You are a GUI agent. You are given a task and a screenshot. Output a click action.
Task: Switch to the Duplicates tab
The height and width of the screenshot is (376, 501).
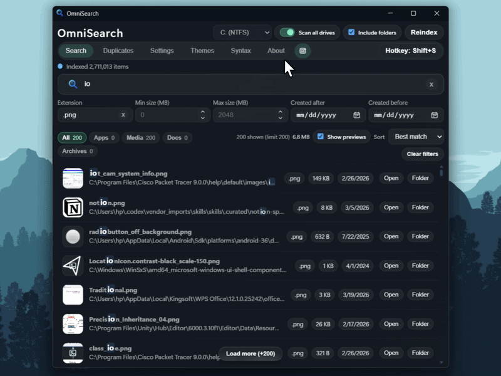[x=118, y=51]
